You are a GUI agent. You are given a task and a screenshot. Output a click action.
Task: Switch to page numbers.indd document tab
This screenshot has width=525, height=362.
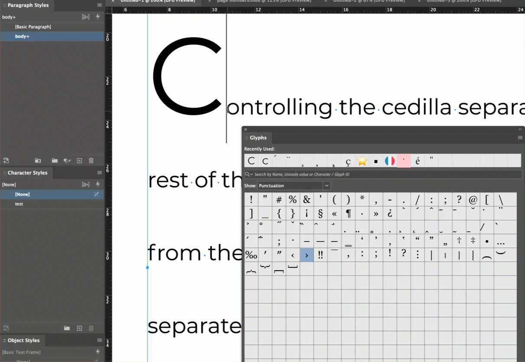(x=264, y=1)
